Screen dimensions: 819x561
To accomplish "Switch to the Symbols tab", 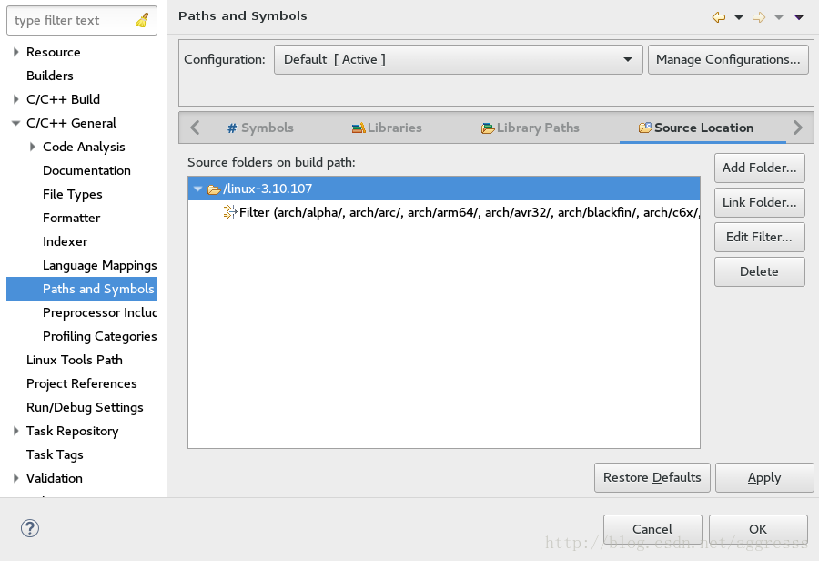I will 260,128.
